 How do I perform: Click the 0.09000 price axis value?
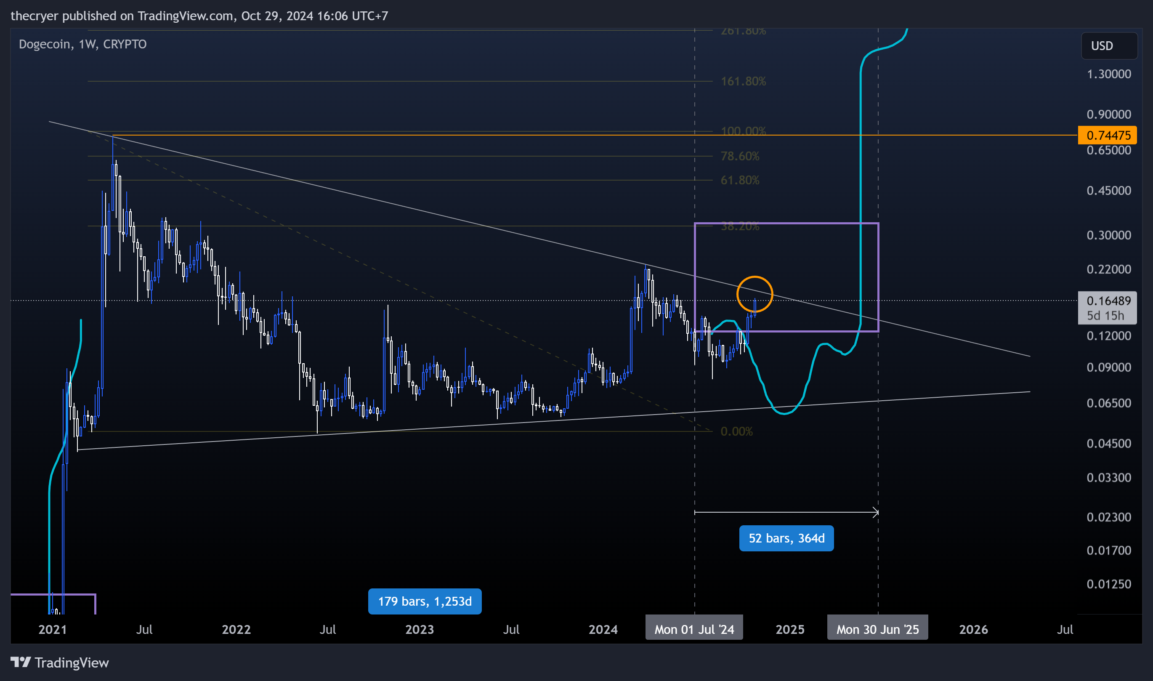click(x=1108, y=367)
